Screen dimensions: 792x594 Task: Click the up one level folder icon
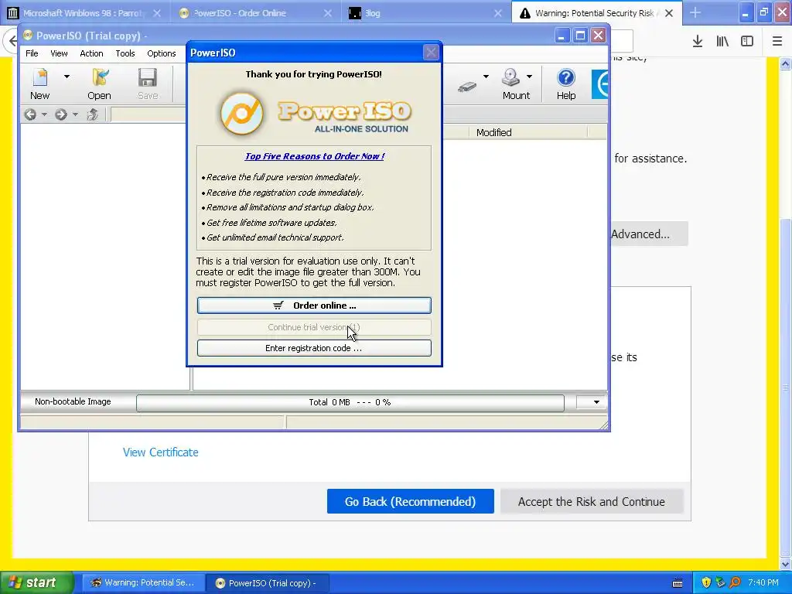click(x=93, y=114)
